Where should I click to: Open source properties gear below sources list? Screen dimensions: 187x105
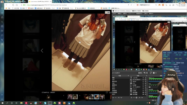click(x=136, y=98)
